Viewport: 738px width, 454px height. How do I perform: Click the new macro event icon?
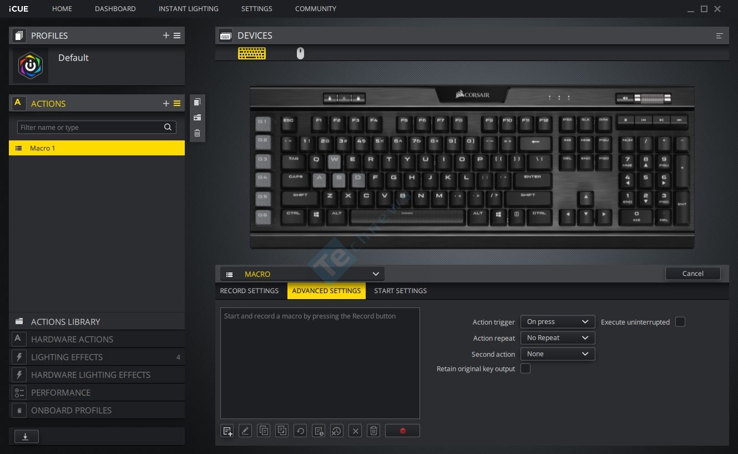227,431
